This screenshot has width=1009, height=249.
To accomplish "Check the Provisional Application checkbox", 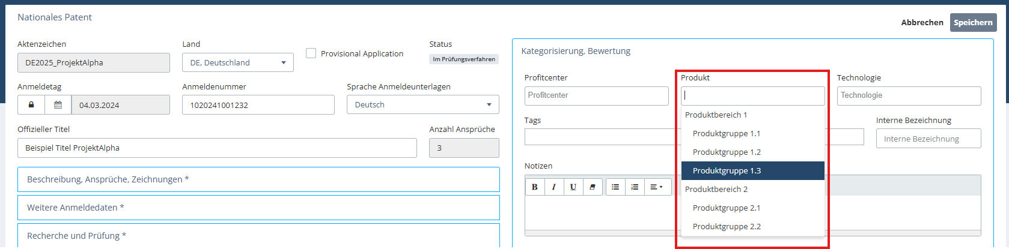I will click(311, 53).
